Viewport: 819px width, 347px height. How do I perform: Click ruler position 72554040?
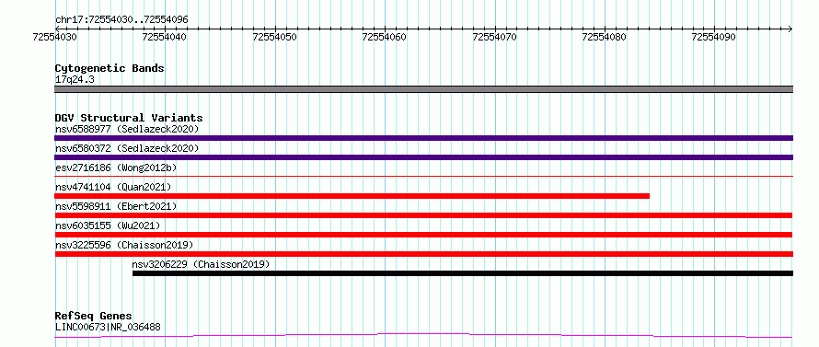click(165, 37)
